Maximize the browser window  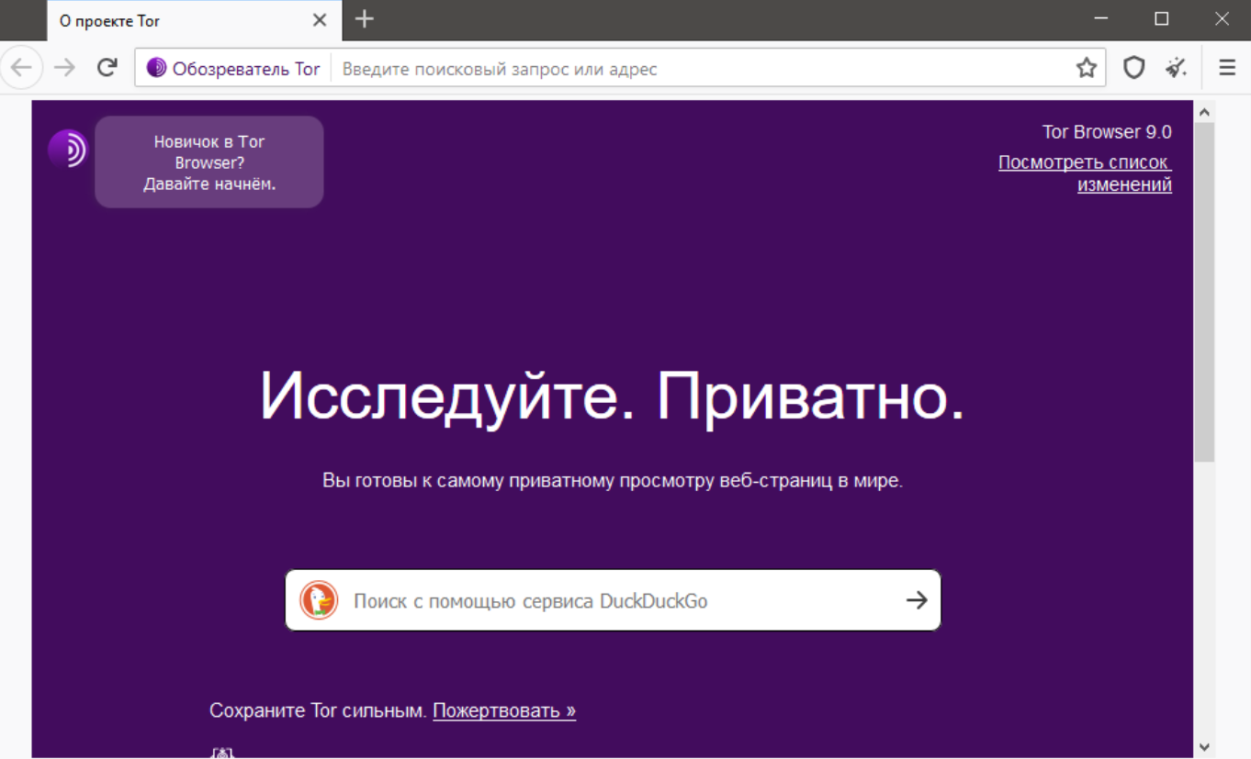coord(1162,18)
